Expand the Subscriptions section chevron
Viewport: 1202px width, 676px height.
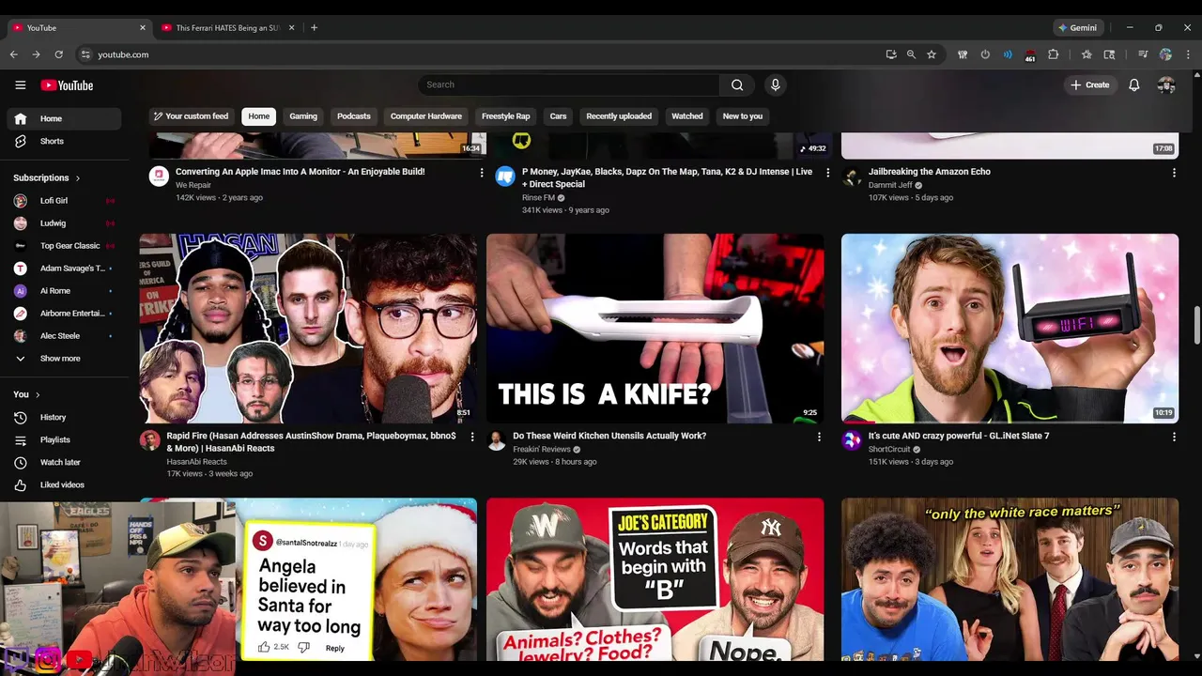click(x=78, y=177)
